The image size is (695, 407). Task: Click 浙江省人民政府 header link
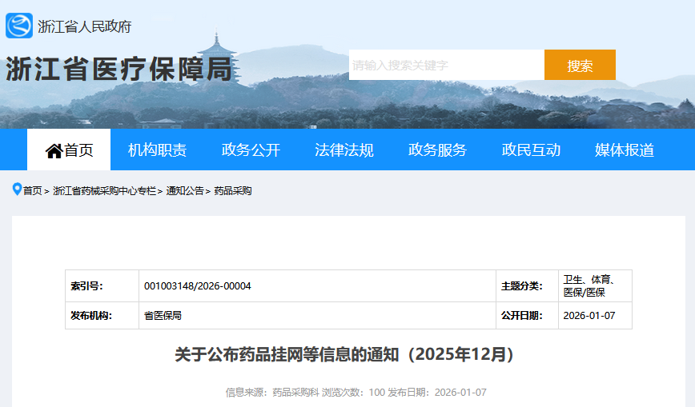tap(84, 26)
